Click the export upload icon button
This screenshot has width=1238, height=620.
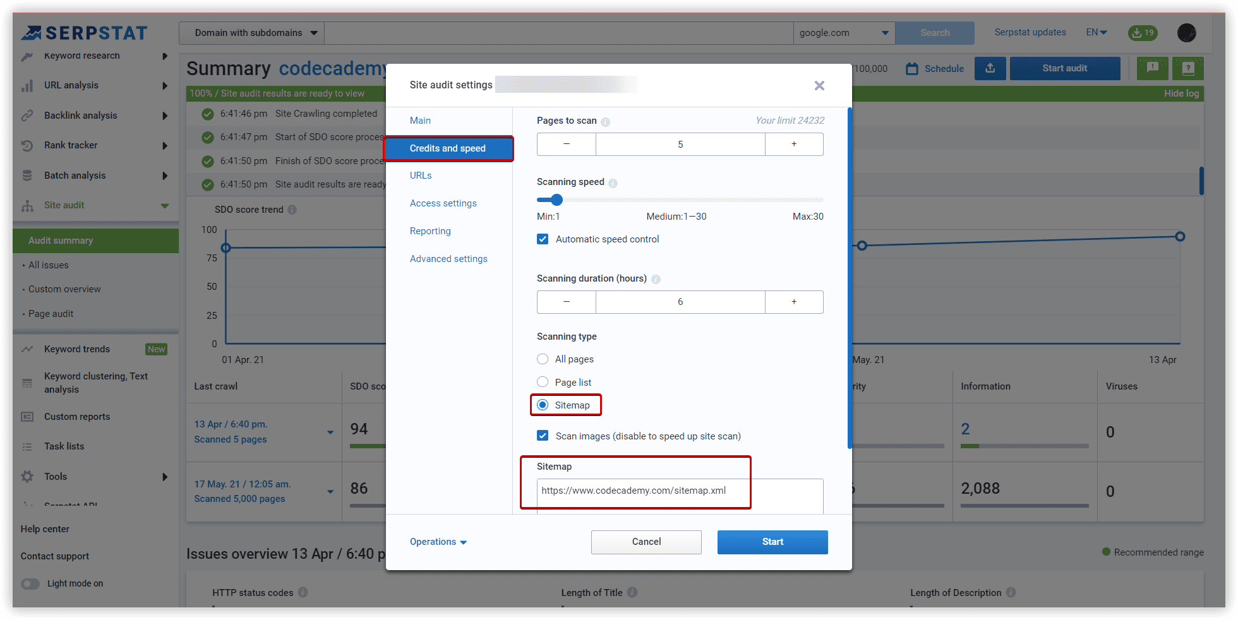click(990, 68)
